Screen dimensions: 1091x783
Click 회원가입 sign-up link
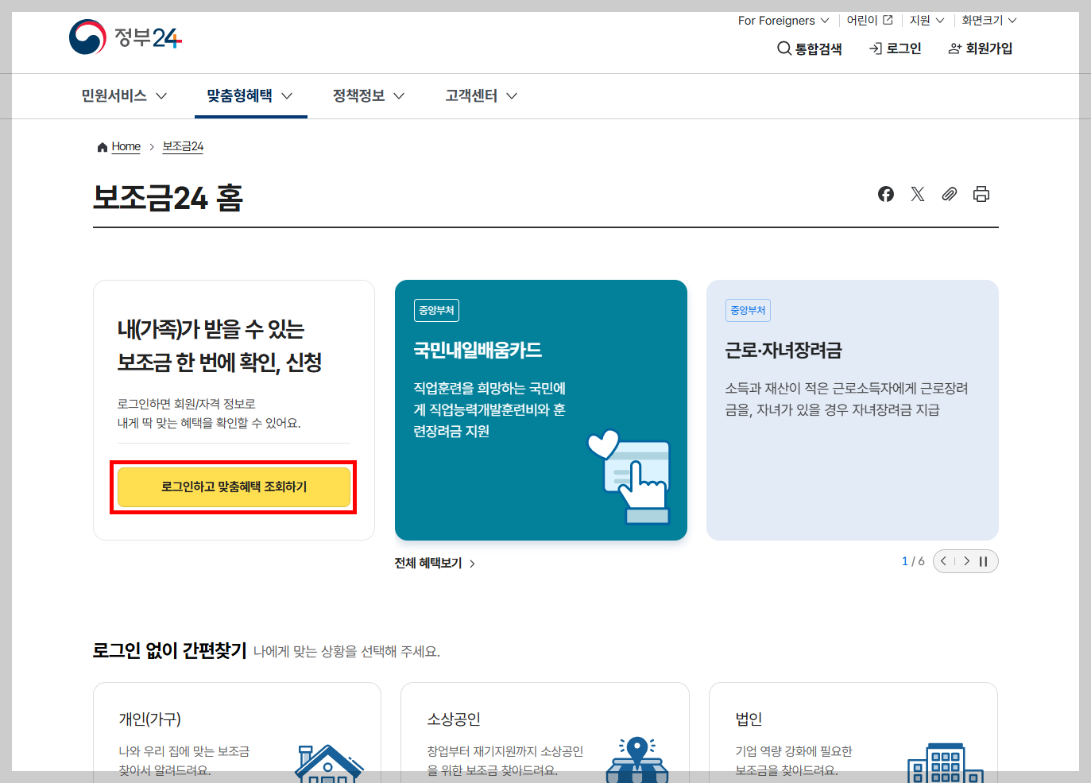[x=981, y=48]
